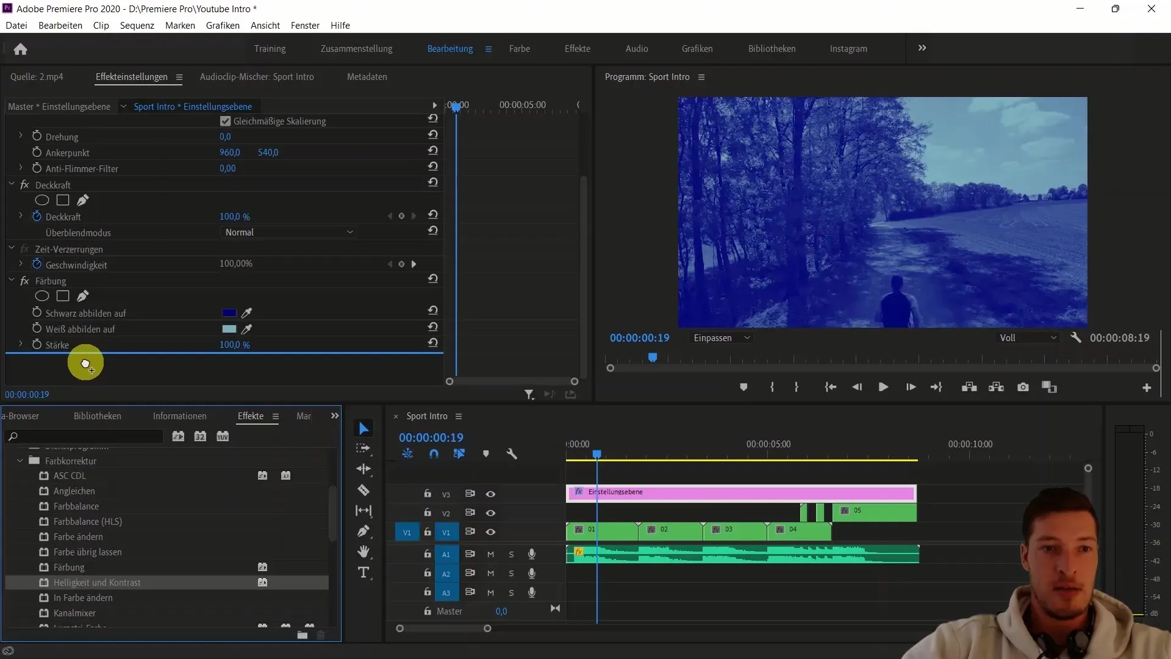Show more workspaces via double chevron
1171x659 pixels.
coord(922,48)
